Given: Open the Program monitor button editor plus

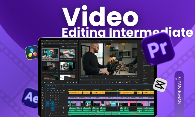Looking at the screenshot, I should click(x=137, y=82).
